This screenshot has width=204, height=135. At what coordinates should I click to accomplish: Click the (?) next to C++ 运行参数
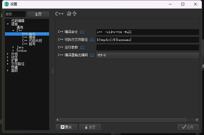pos(82,47)
